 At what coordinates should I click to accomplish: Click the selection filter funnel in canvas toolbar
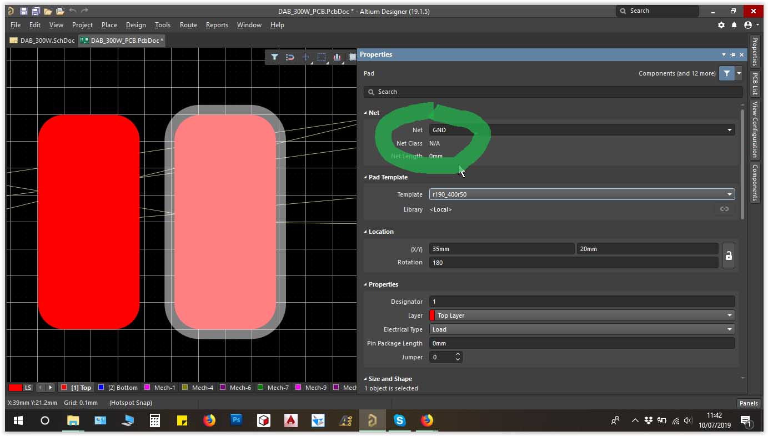point(274,57)
